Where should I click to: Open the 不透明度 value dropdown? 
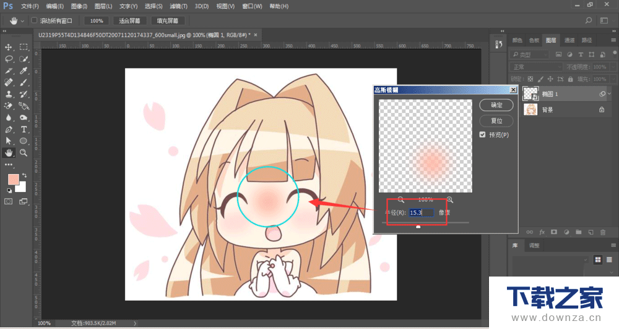point(612,67)
